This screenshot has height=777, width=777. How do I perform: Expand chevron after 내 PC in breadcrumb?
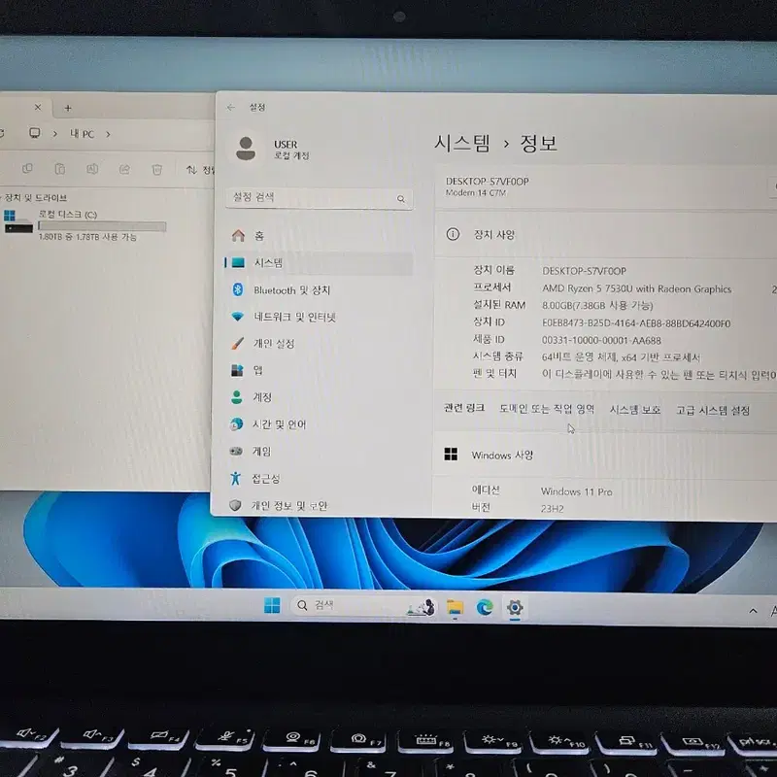[108, 134]
